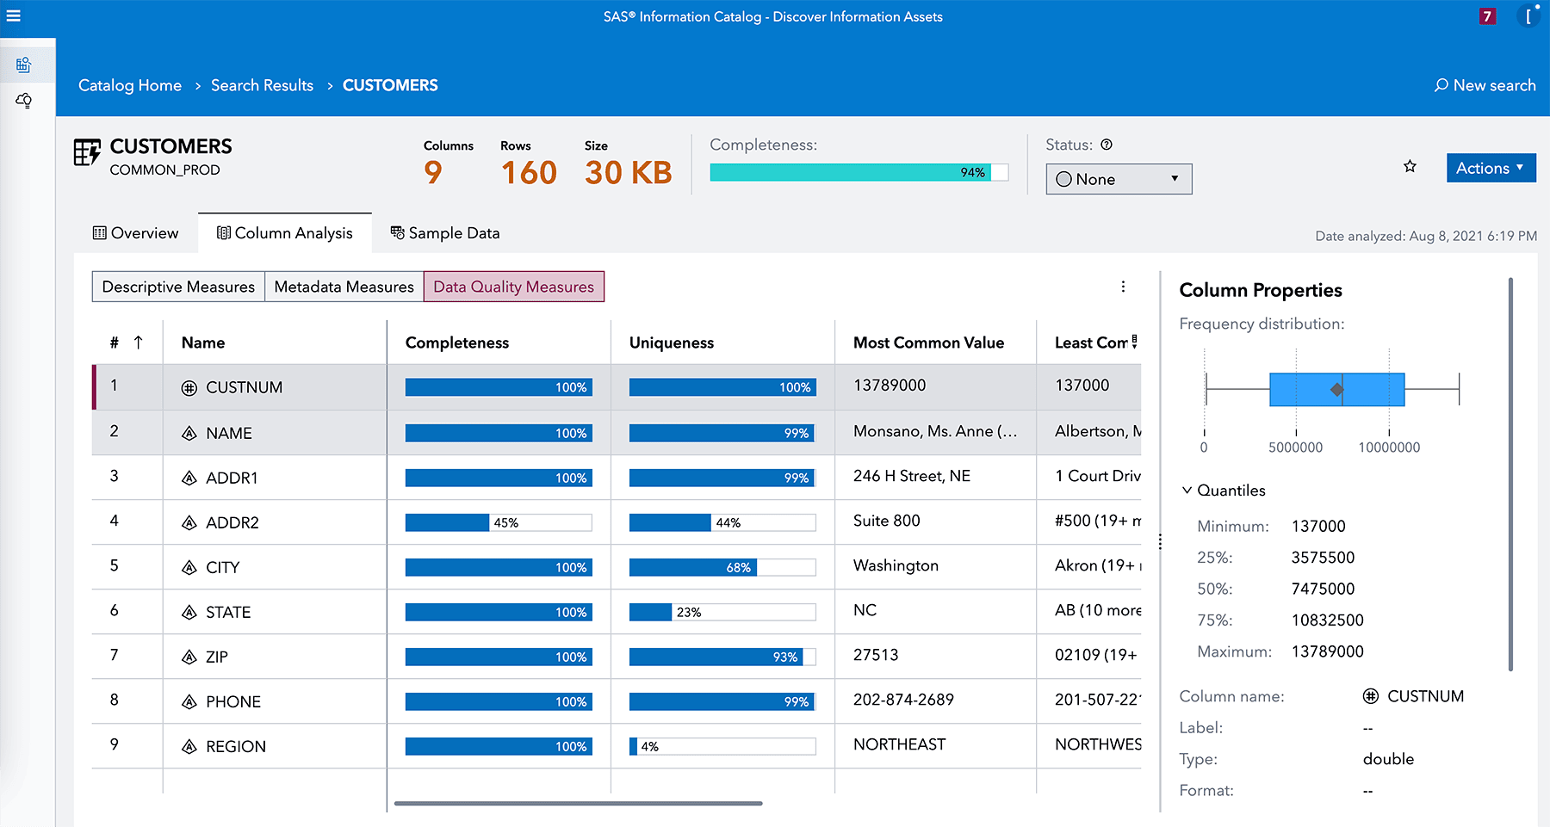Select the NAME column row
1550x827 pixels.
coord(617,433)
